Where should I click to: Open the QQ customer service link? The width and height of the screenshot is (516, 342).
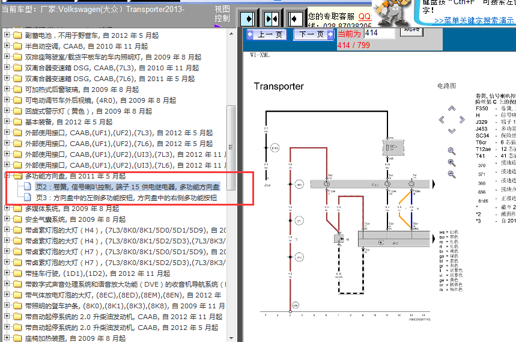click(365, 16)
